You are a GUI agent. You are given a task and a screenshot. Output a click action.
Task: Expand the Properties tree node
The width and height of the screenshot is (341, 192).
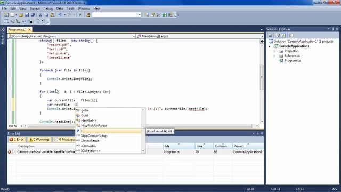pyautogui.click(x=274, y=51)
